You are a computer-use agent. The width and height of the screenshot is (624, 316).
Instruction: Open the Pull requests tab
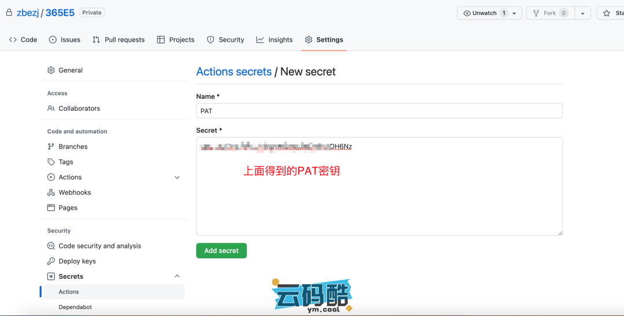tap(118, 40)
